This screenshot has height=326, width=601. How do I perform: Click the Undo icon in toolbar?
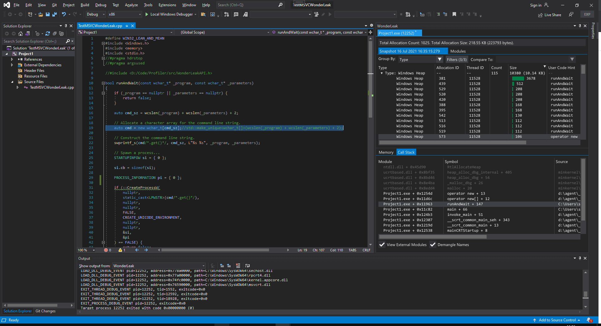[x=64, y=14]
